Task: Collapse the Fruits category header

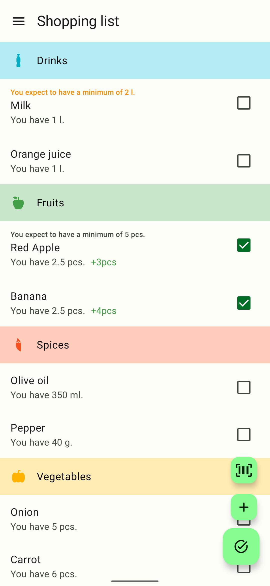Action: (135, 203)
